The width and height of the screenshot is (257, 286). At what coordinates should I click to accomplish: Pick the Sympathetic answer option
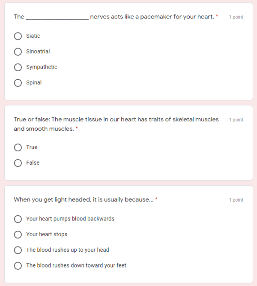coord(18,67)
